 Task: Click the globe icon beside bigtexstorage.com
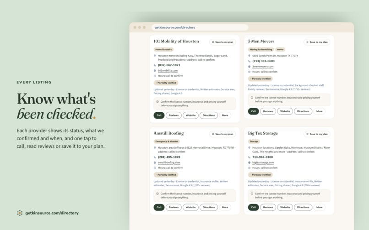(x=249, y=162)
